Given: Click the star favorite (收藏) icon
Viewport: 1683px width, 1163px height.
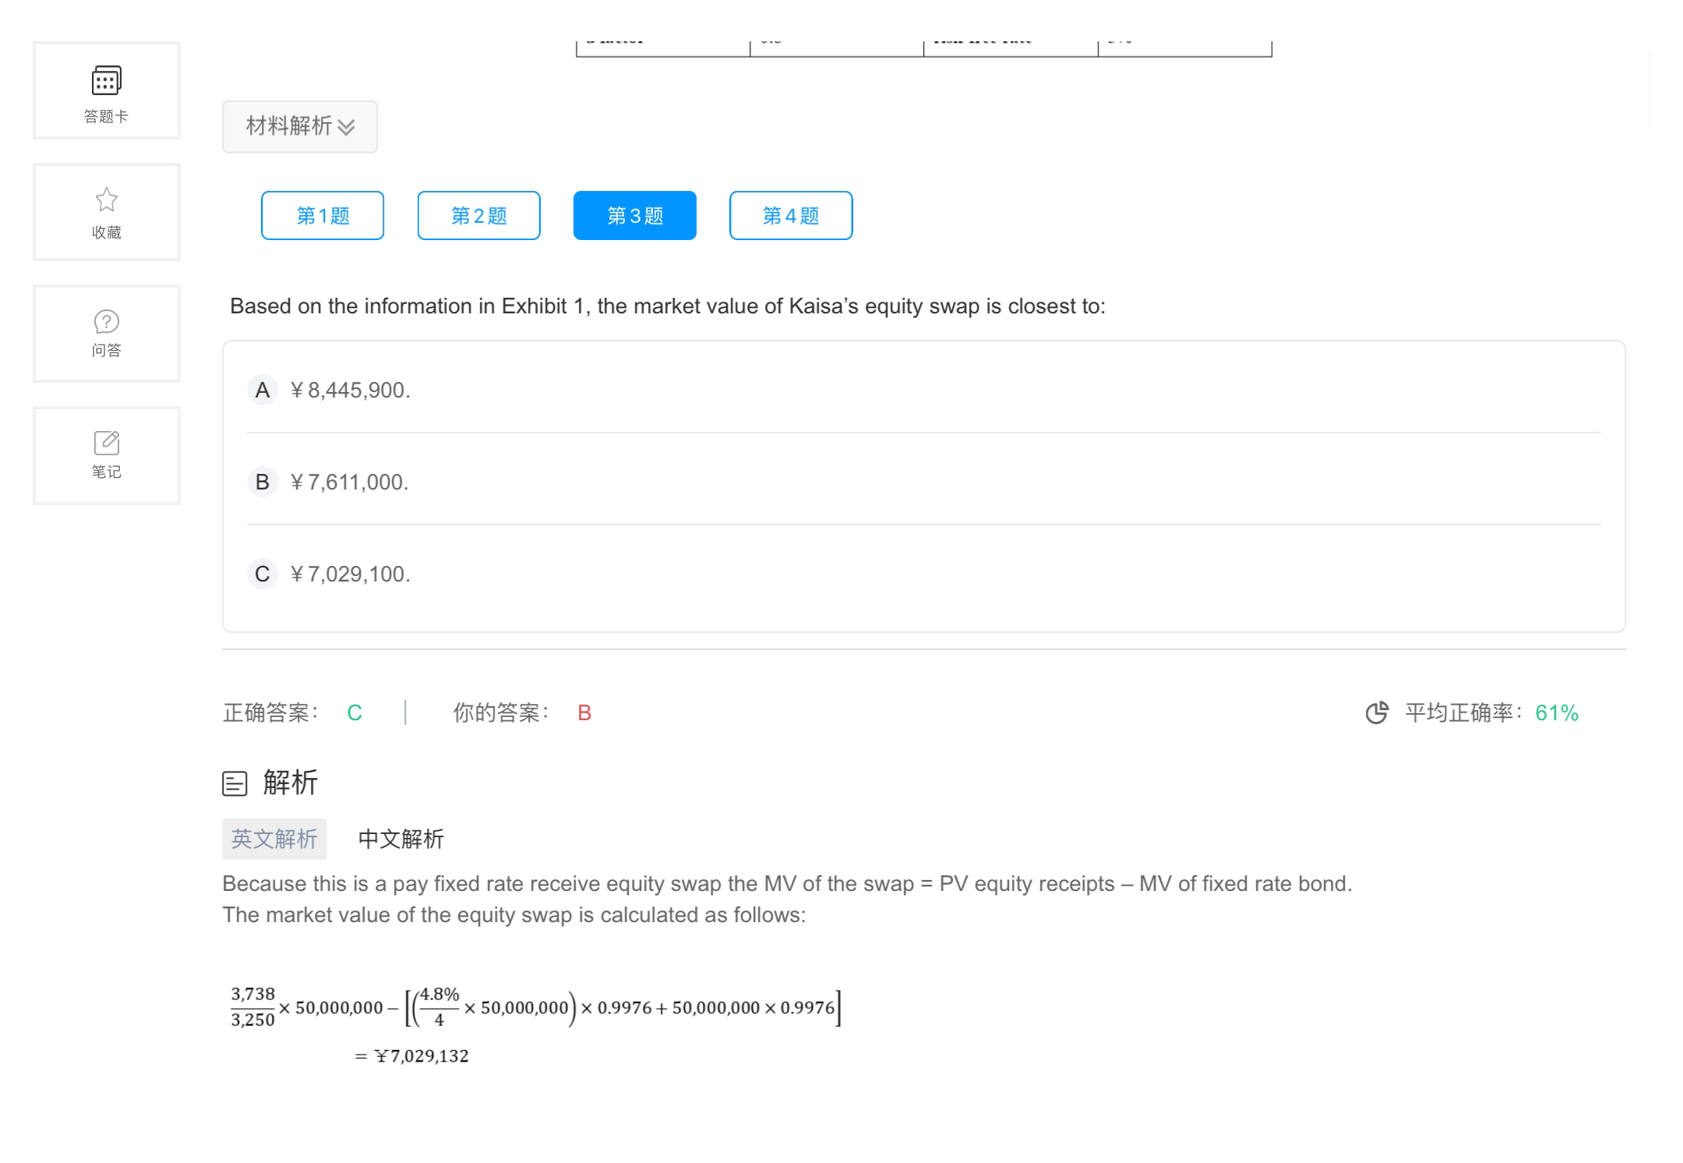Looking at the screenshot, I should (x=107, y=200).
